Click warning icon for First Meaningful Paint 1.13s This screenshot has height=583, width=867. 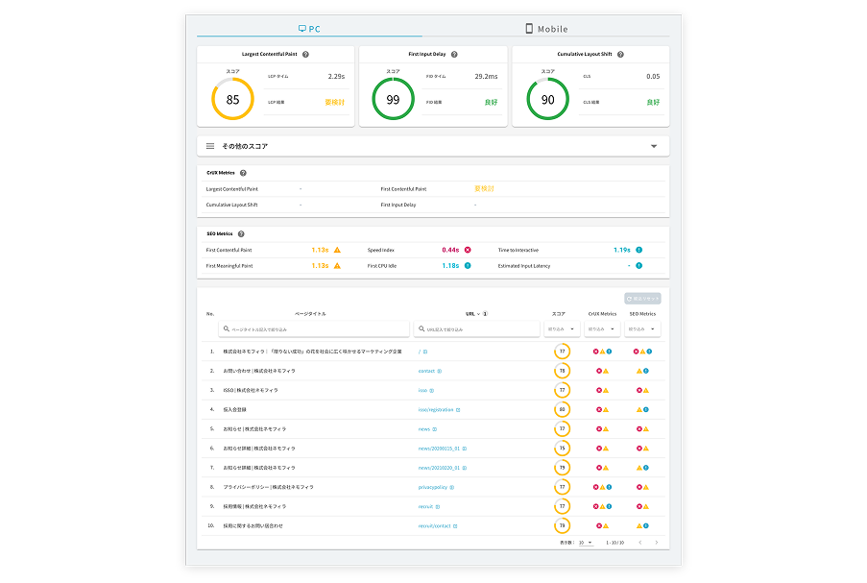click(x=337, y=266)
